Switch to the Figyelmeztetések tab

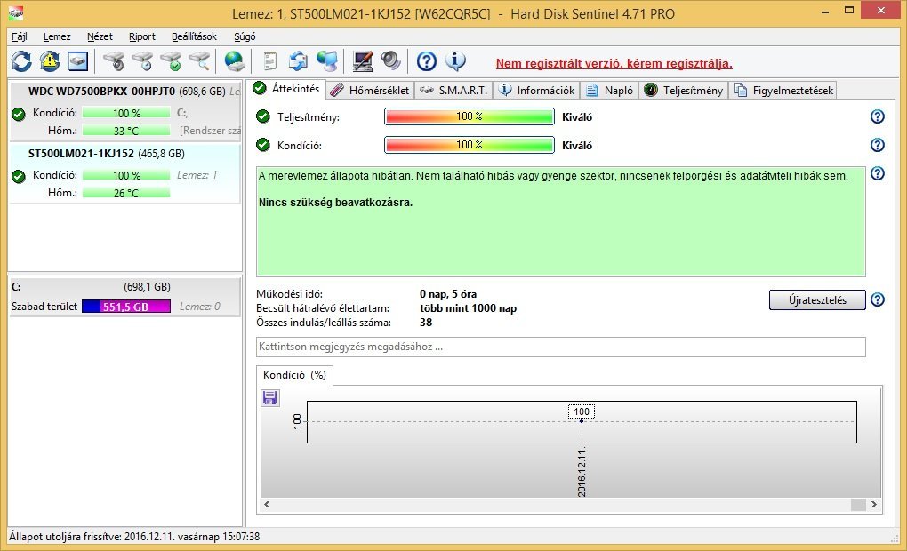[783, 90]
